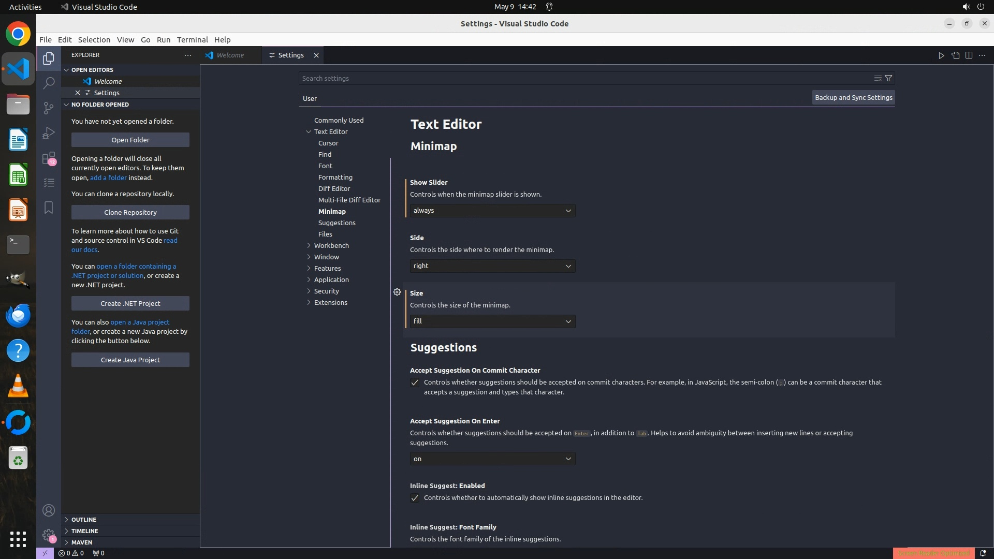Screen dimensions: 994x559
Task: Click gear icon beside Size setting
Action: pos(397,292)
